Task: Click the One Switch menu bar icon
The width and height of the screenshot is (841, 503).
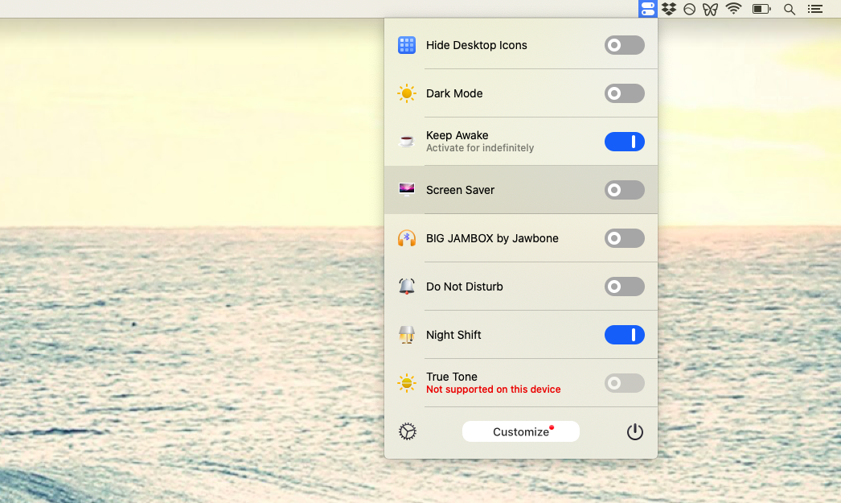Action: pyautogui.click(x=647, y=9)
